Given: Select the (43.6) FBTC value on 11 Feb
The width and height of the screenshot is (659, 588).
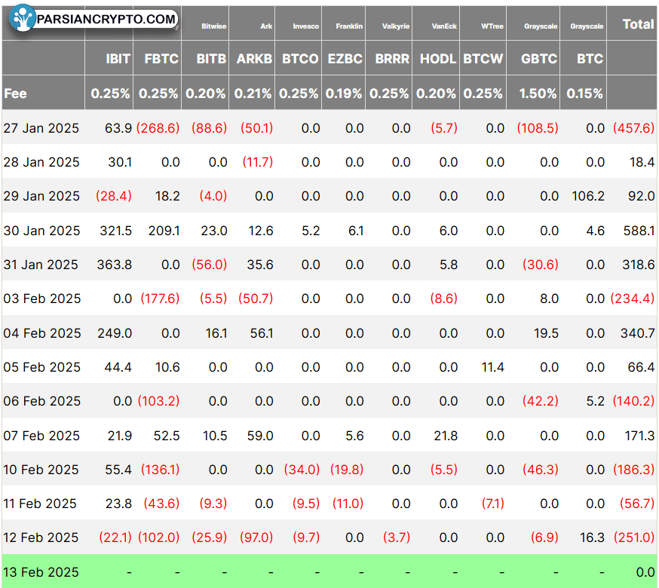Looking at the screenshot, I should (x=162, y=504).
